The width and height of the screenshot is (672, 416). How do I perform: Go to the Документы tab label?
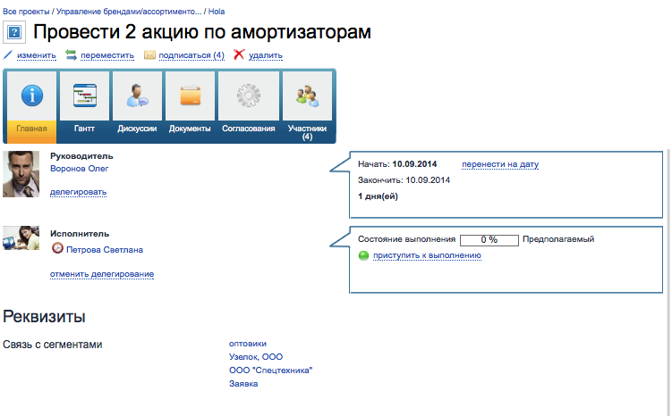point(190,129)
